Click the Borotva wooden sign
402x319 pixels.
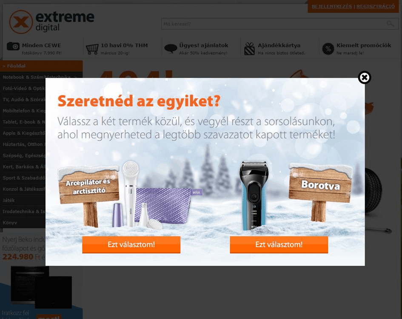[x=320, y=192]
